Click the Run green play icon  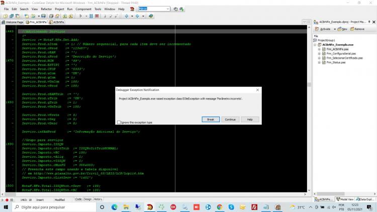point(81,16)
